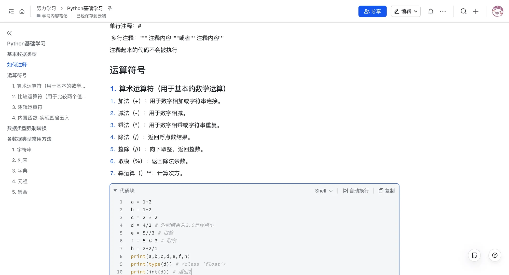
Task: Toggle 自动换行 for the code block
Action: click(x=355, y=190)
